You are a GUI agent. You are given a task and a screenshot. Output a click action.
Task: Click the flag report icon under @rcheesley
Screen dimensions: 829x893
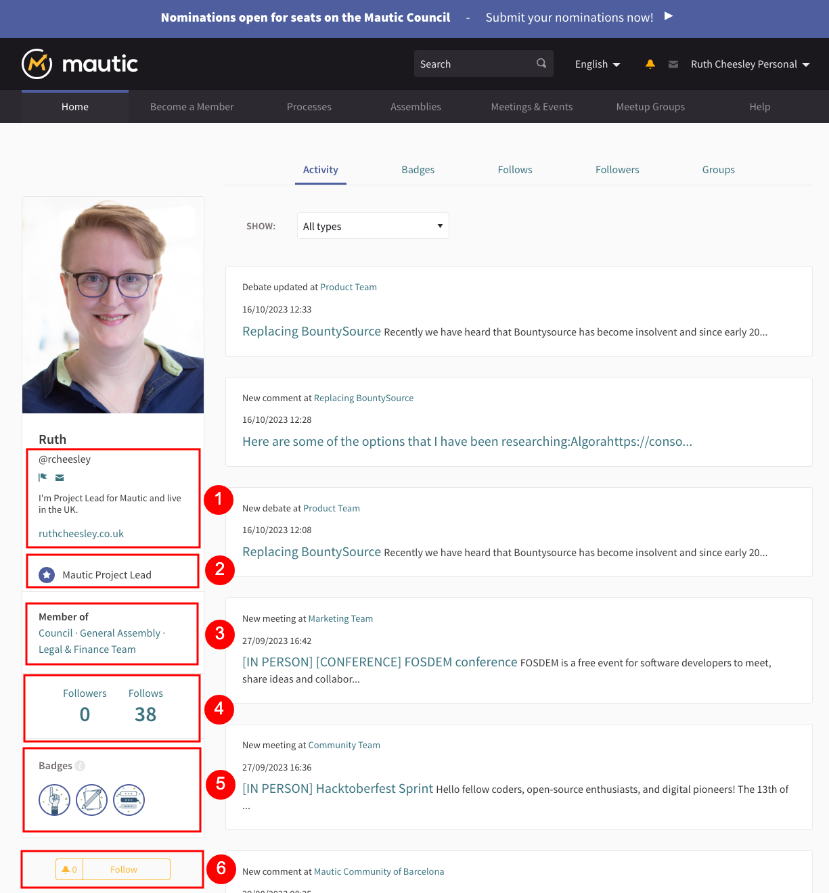tap(43, 478)
